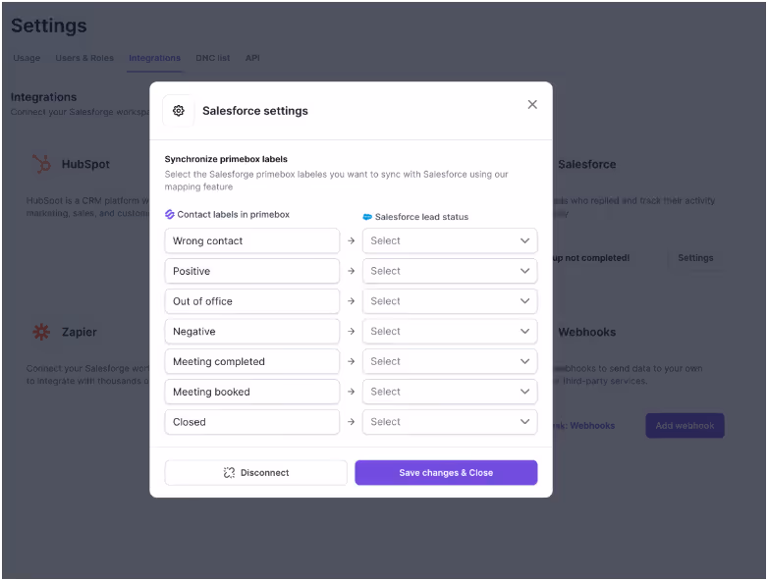Screen dimensions: 768x581
Task: Click the Add webhook button
Action: click(685, 426)
